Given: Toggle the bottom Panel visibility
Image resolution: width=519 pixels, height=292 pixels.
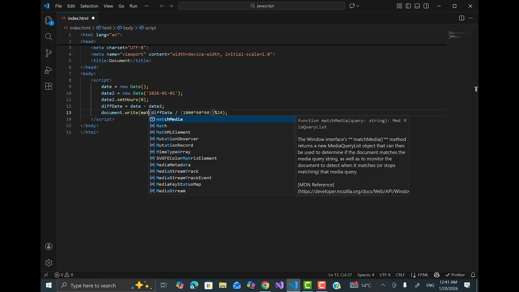Looking at the screenshot, I should (x=417, y=6).
